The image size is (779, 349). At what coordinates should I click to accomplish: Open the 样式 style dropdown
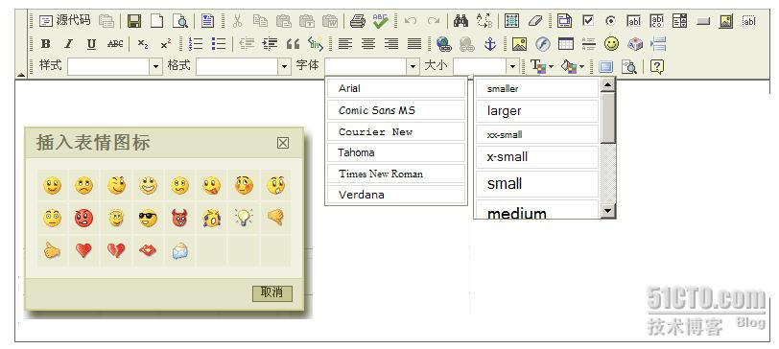pyautogui.click(x=115, y=66)
